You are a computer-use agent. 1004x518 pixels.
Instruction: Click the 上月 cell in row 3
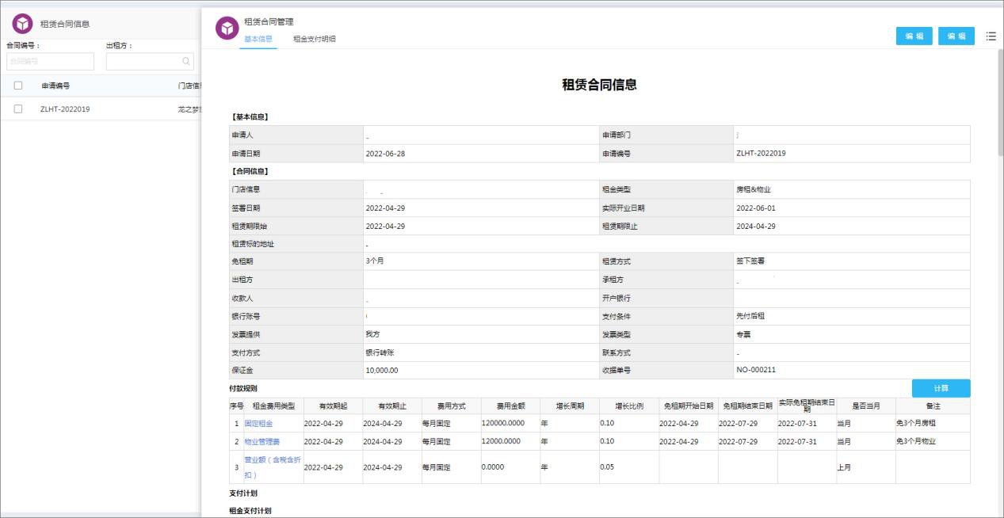(844, 467)
